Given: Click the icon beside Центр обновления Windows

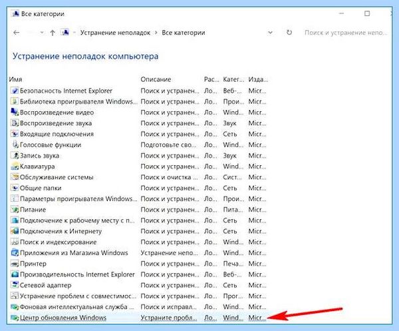Looking at the screenshot, I should 15,318.
